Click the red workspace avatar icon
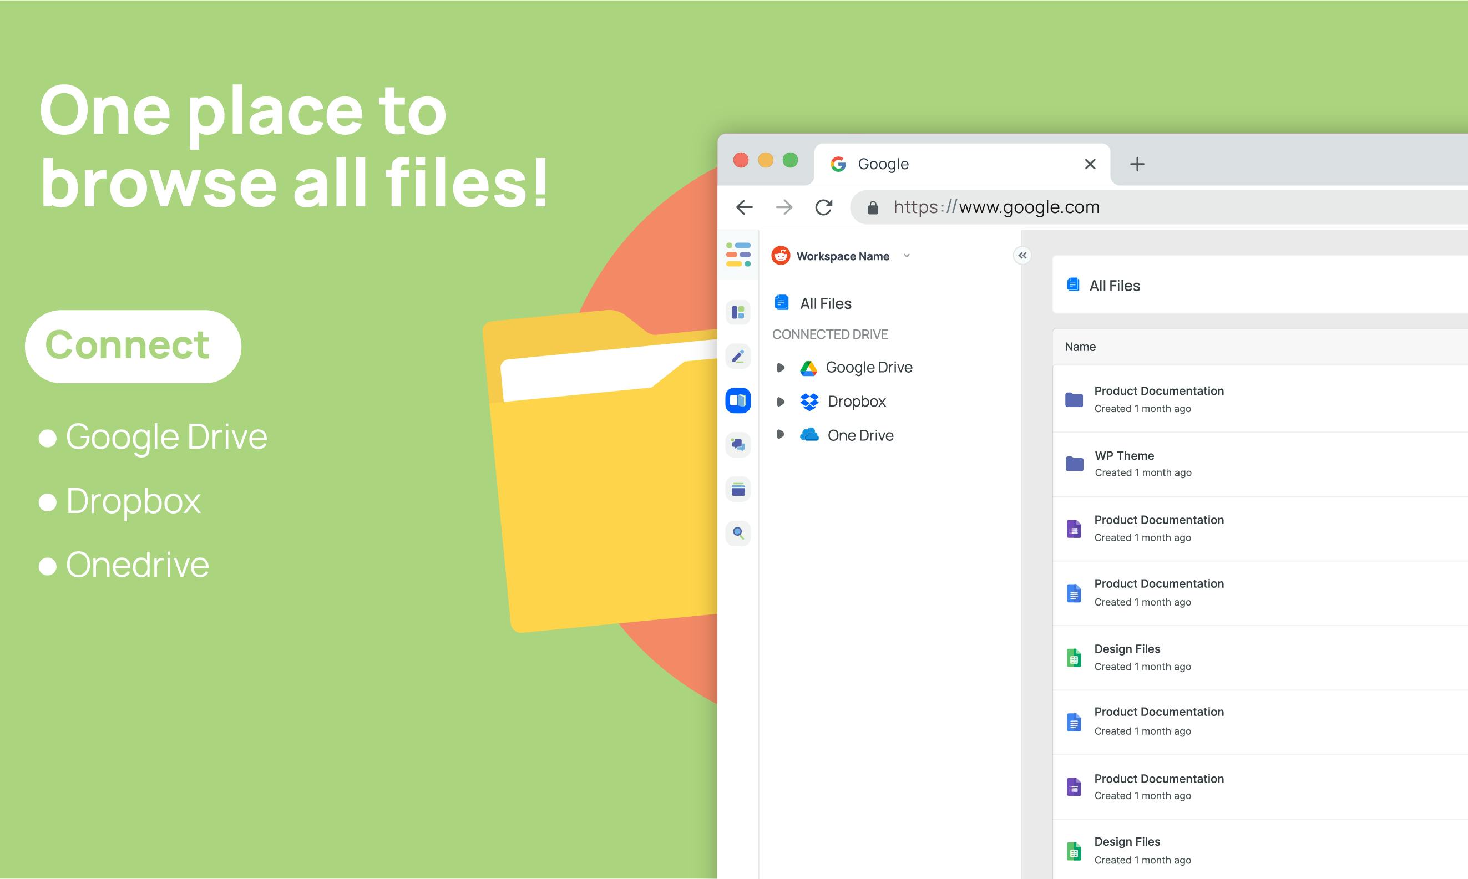This screenshot has height=879, width=1468. (781, 256)
